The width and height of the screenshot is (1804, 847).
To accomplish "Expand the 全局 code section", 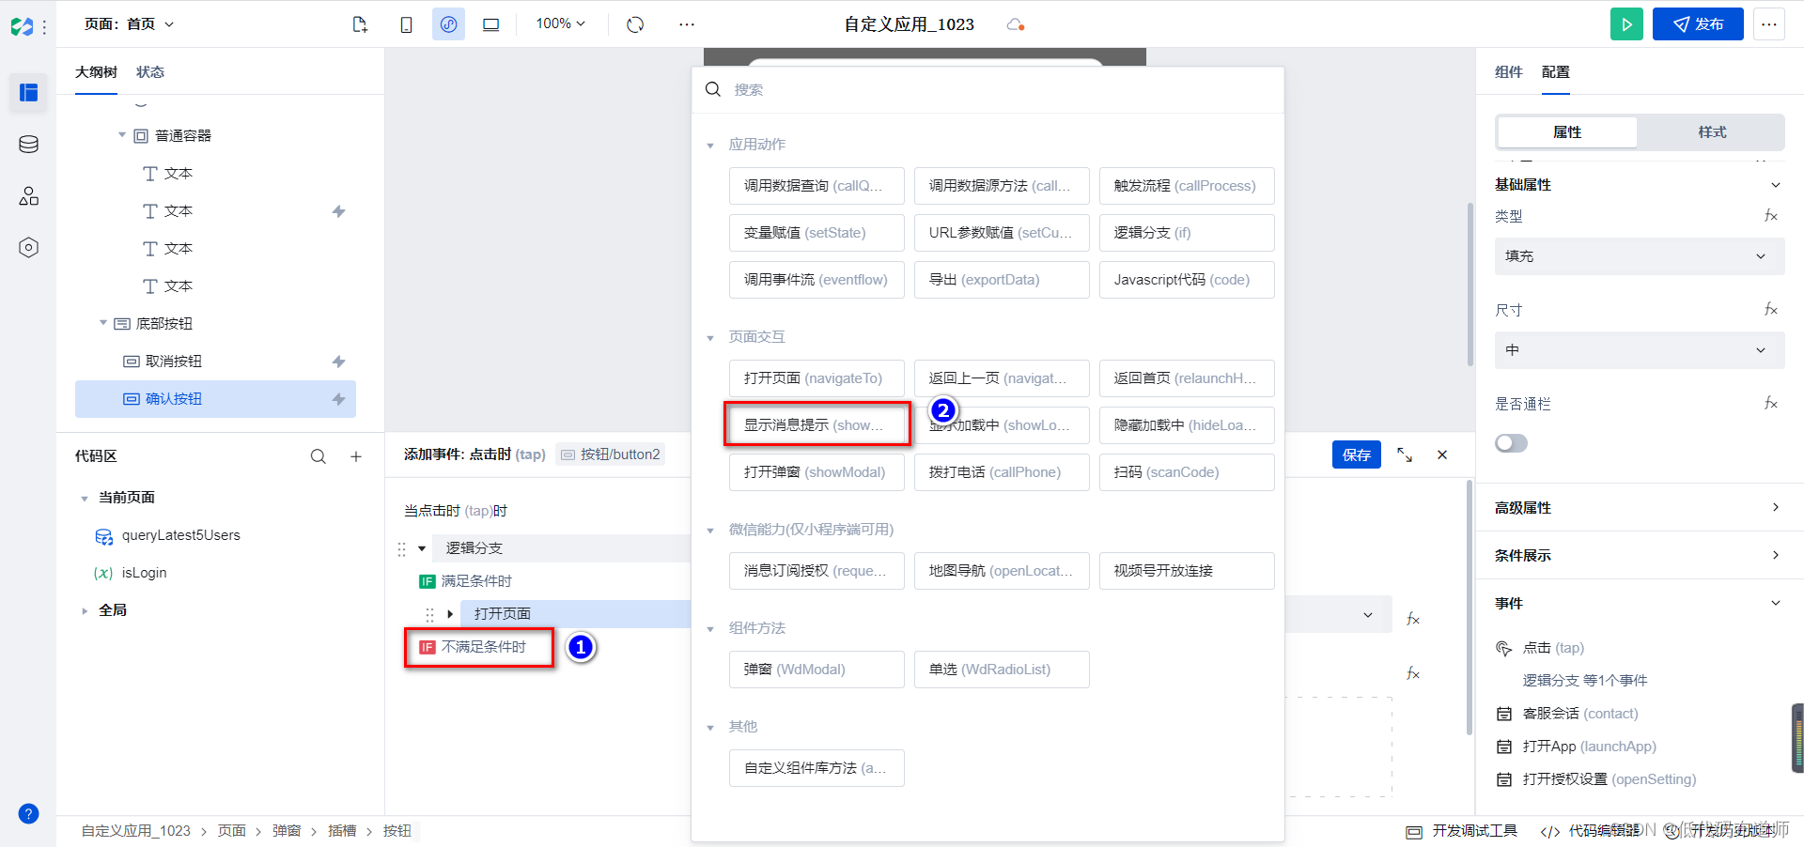I will pyautogui.click(x=85, y=610).
